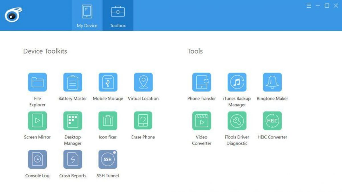This screenshot has height=192, width=342.
Task: Click the "Mobile Storage" label
Action: point(108,98)
